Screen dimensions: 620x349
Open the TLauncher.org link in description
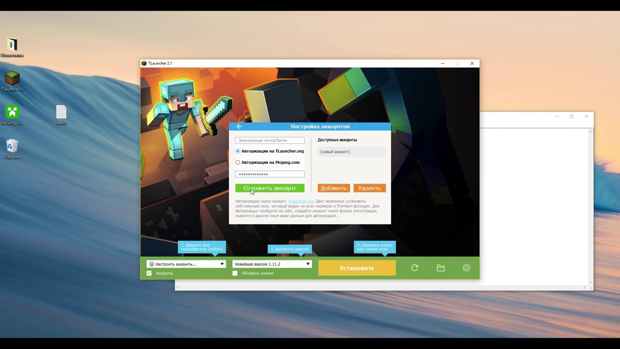point(300,201)
